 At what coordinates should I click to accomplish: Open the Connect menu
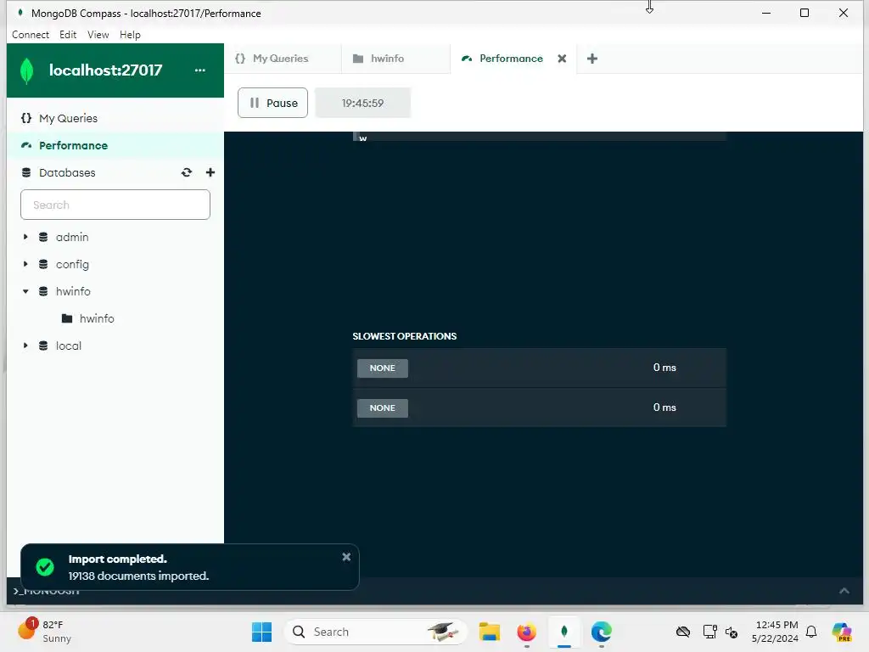point(31,34)
